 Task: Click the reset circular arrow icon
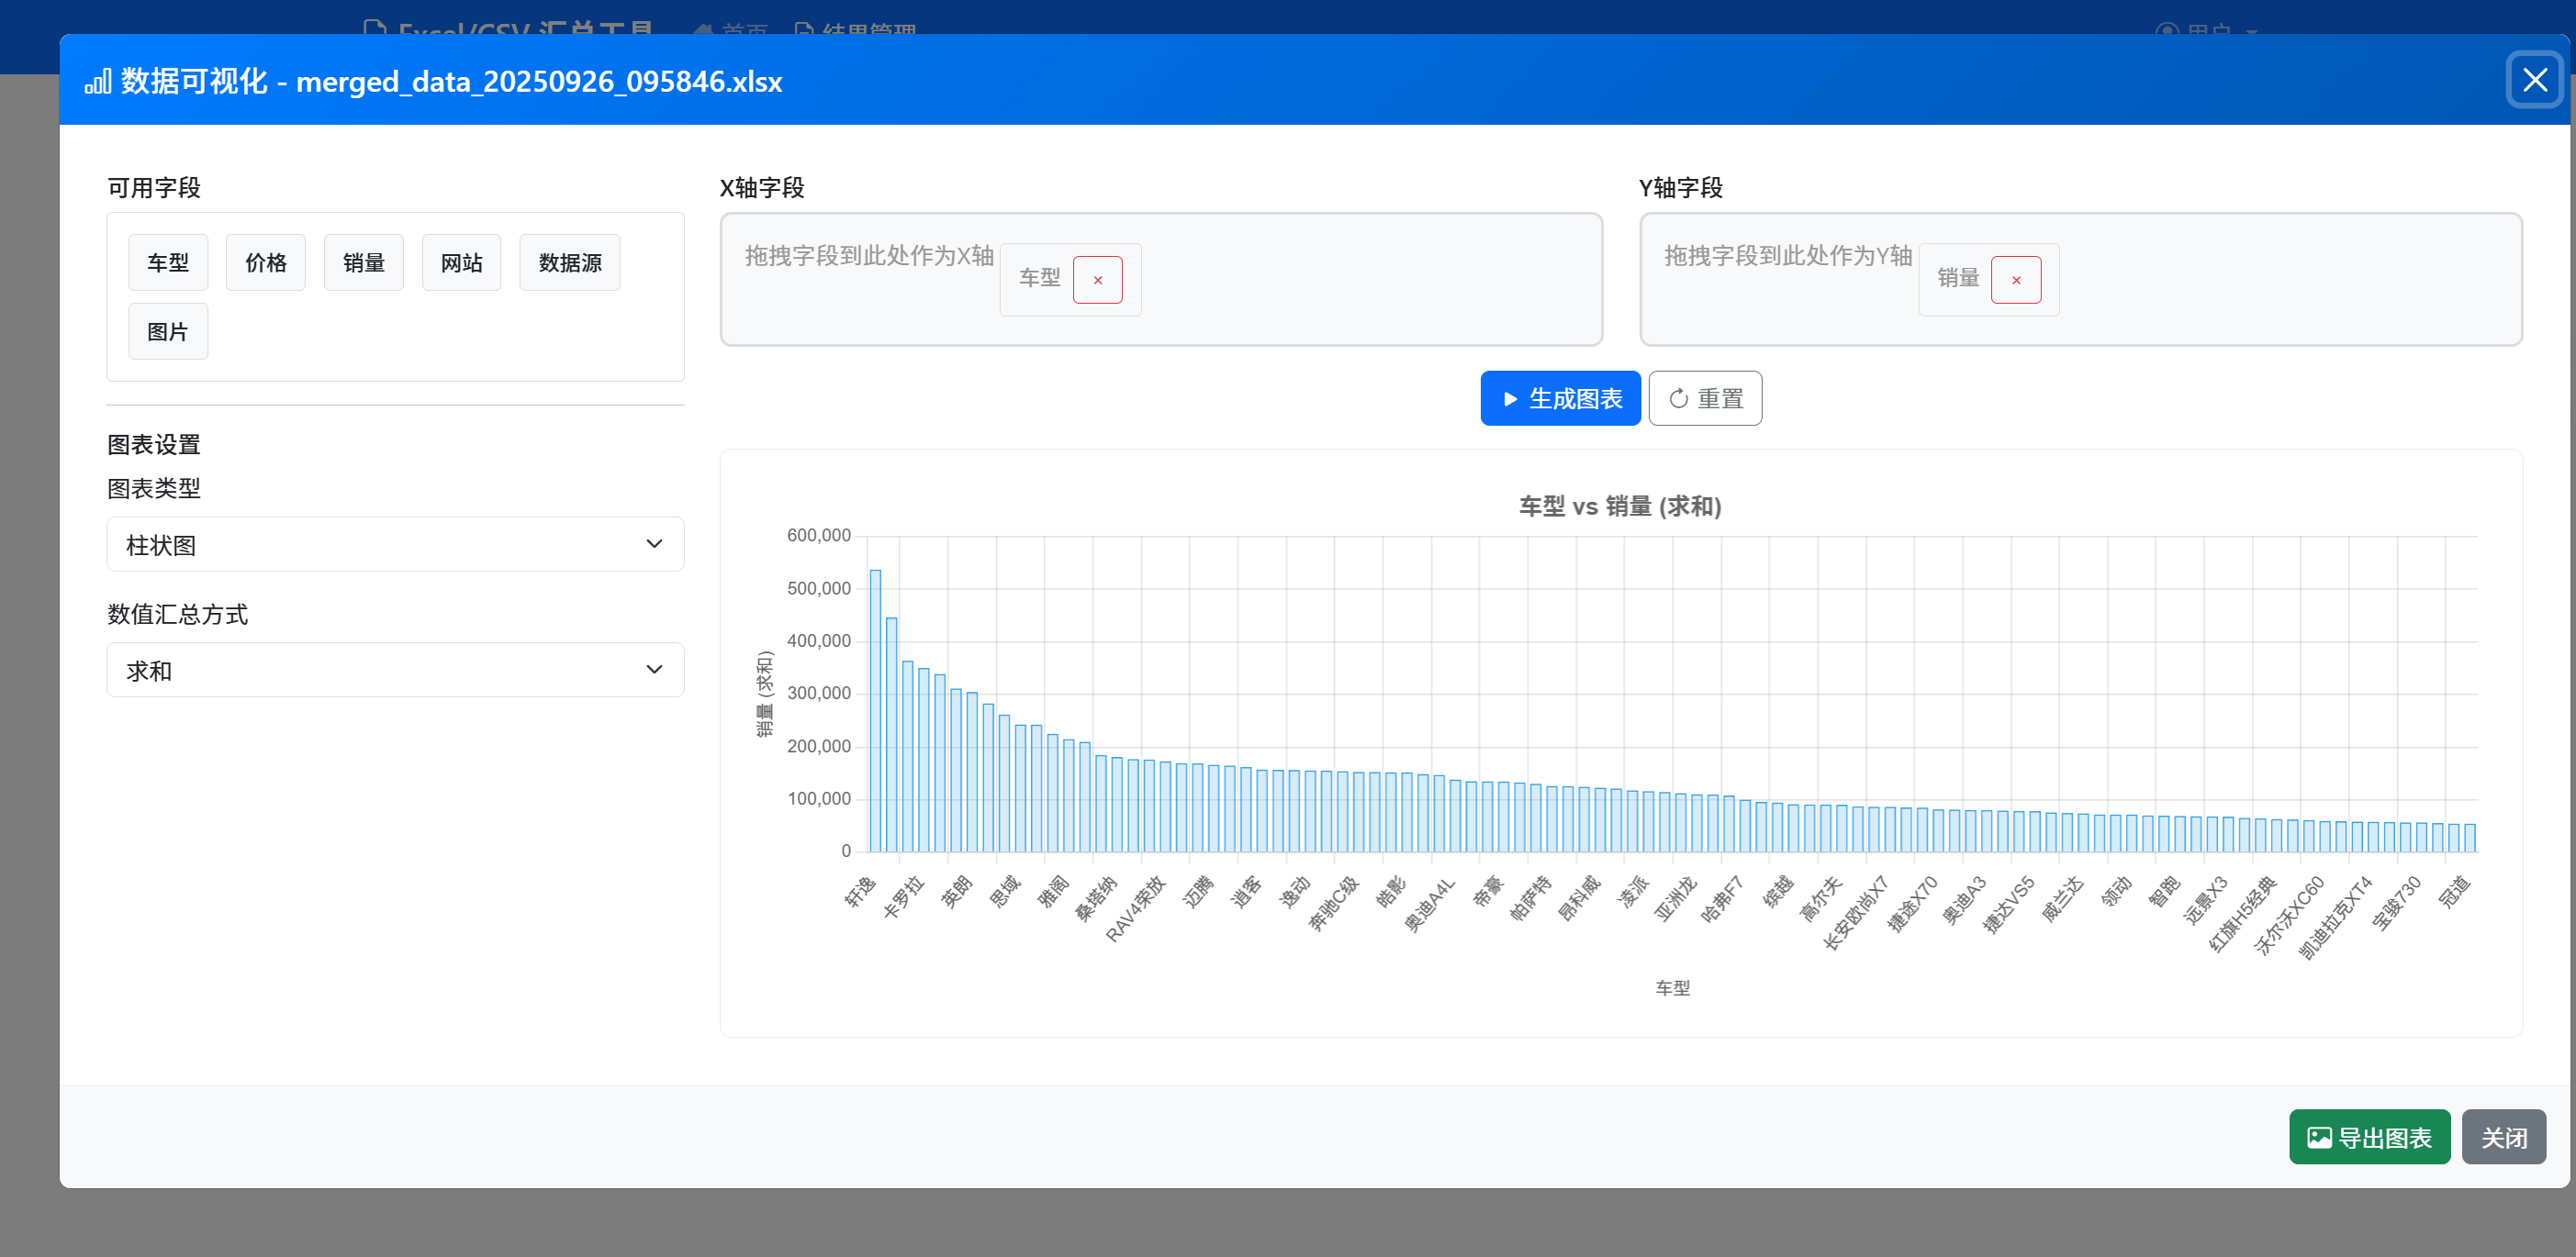pyautogui.click(x=1678, y=399)
